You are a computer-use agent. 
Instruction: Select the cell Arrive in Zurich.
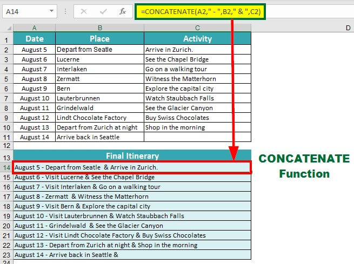point(198,50)
